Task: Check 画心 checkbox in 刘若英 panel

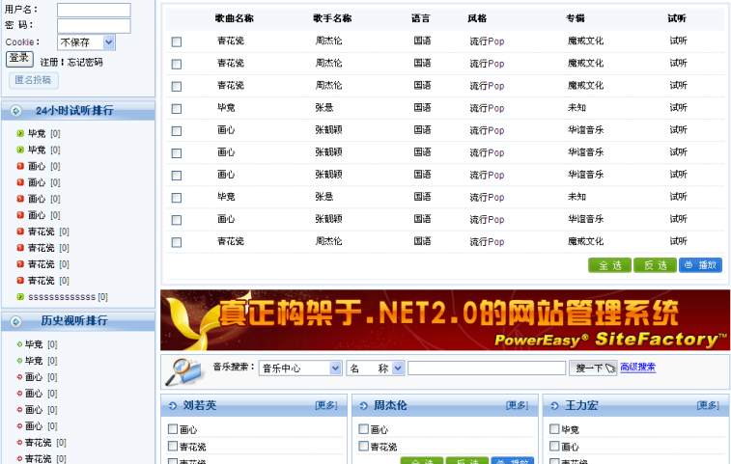Action: click(173, 430)
